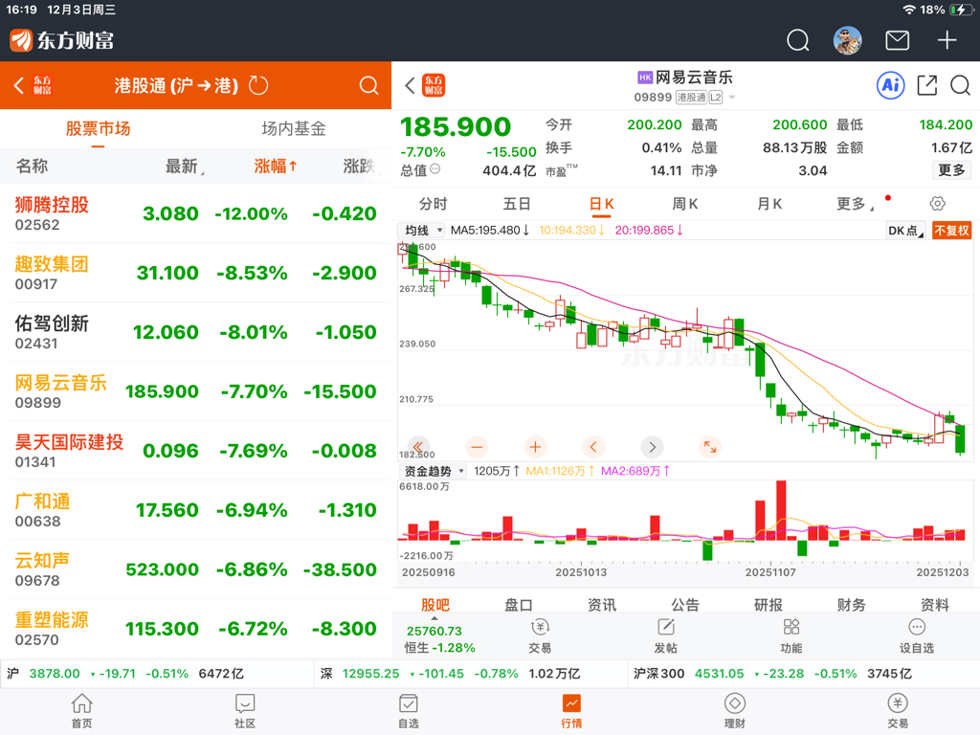
Task: Move chart left with arrow button
Action: click(x=593, y=447)
